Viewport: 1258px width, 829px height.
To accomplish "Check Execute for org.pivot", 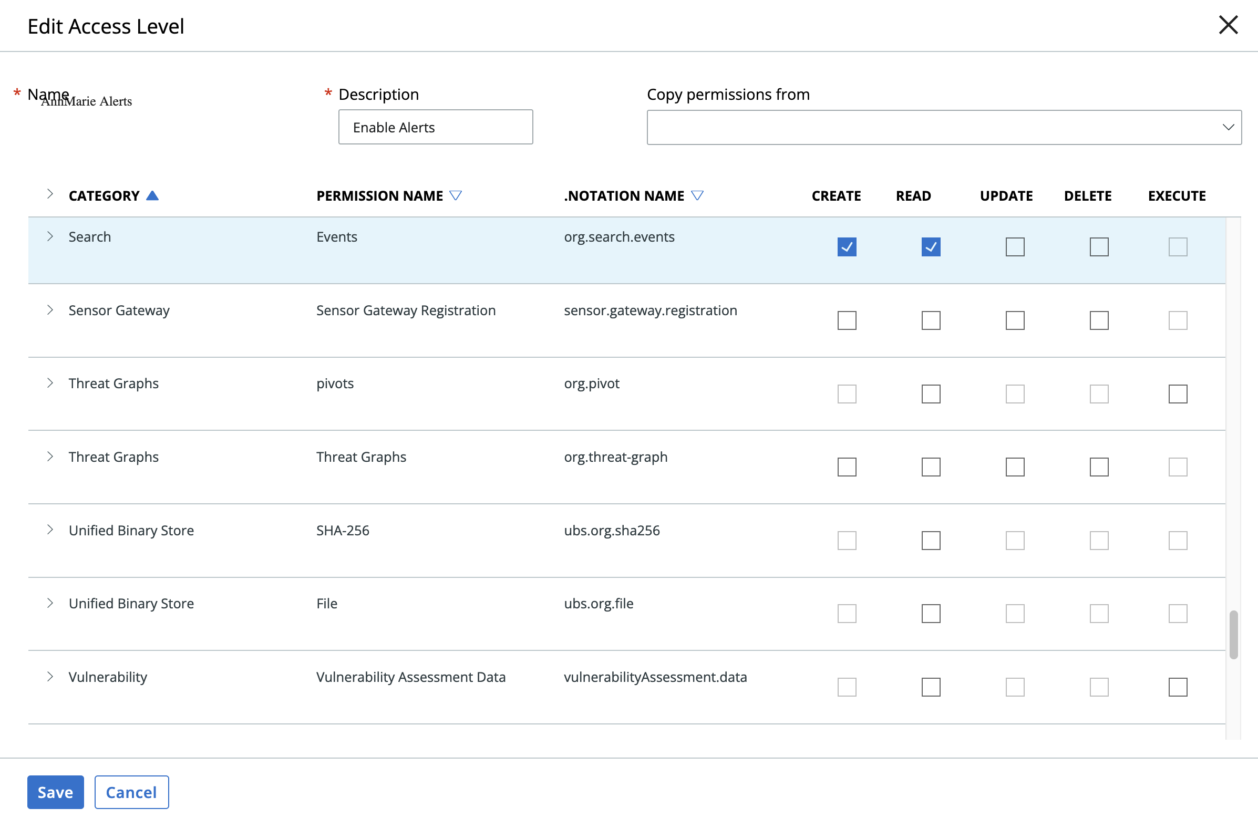I will [1178, 394].
